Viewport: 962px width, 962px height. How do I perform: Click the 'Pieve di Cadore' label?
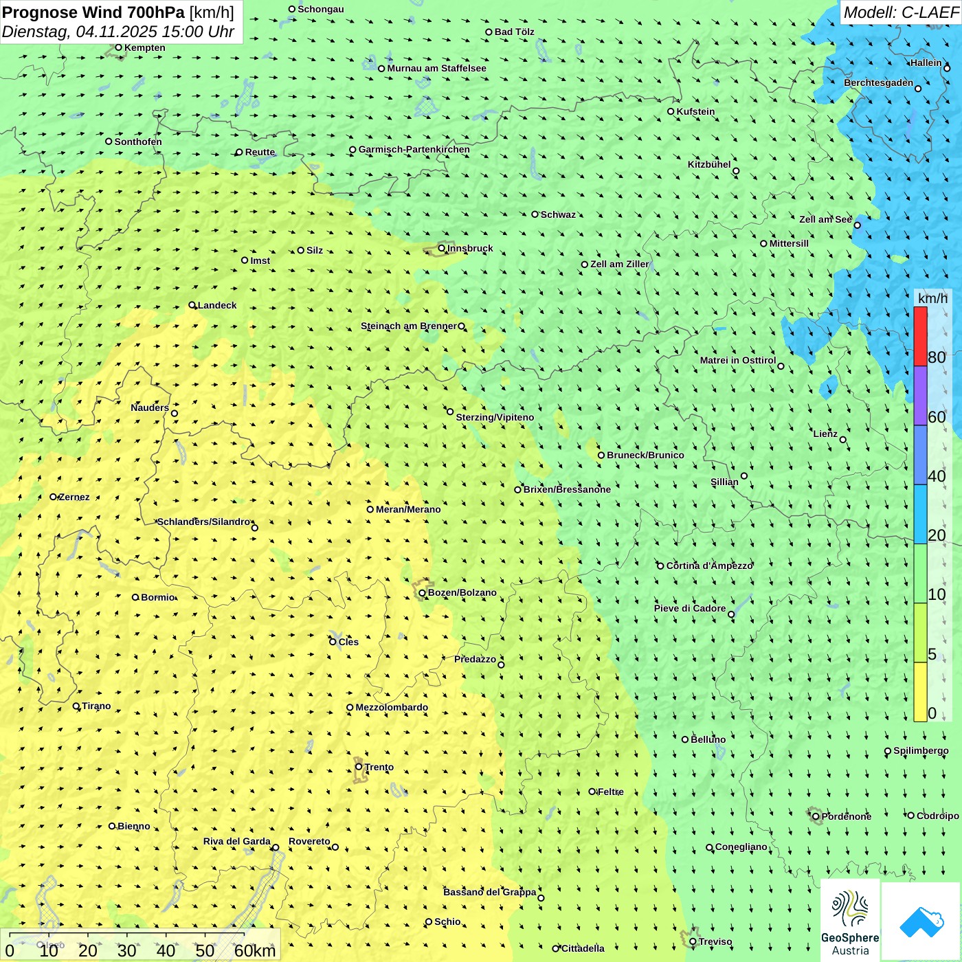pos(689,608)
